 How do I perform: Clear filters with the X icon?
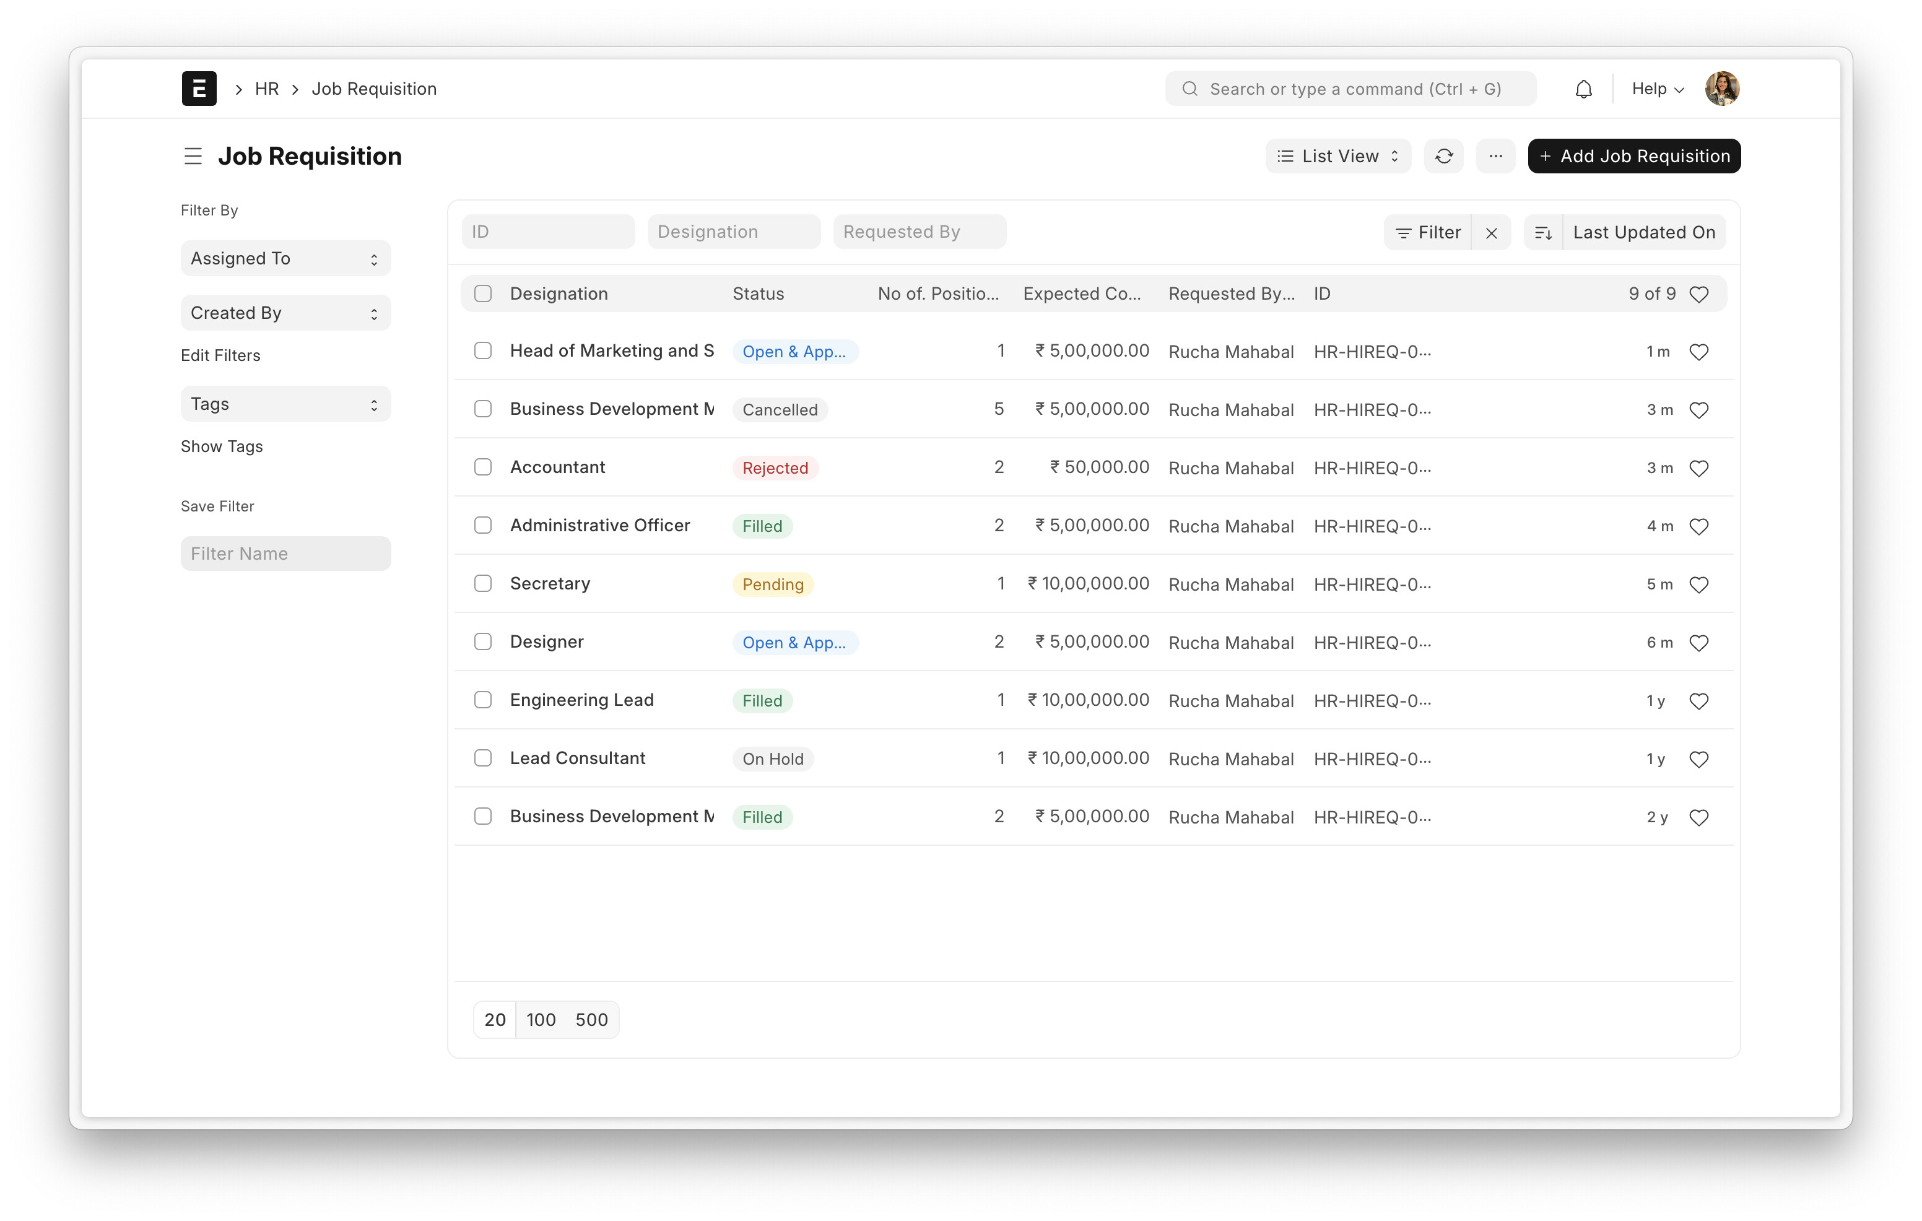(1491, 233)
